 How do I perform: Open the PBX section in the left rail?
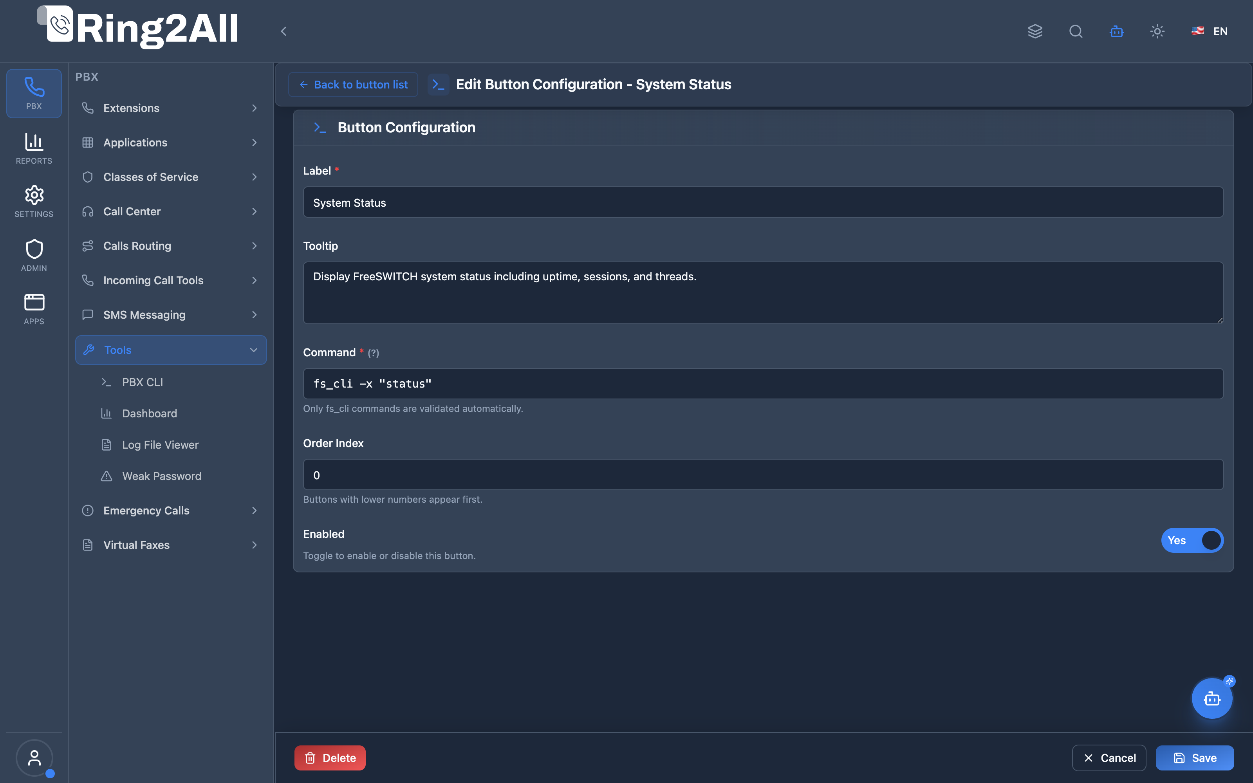(34, 93)
